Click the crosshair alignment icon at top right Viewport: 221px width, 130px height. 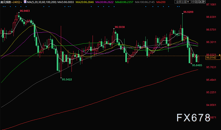tap(193, 2)
